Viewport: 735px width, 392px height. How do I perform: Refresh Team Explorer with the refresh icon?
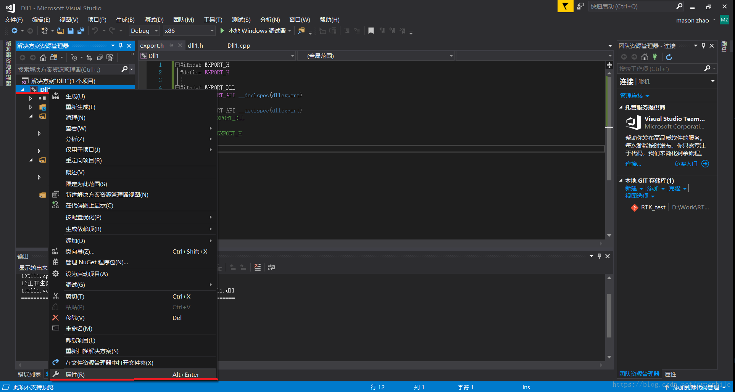669,57
